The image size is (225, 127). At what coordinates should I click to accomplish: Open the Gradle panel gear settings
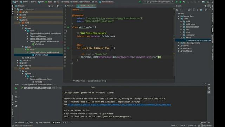point(205,6)
